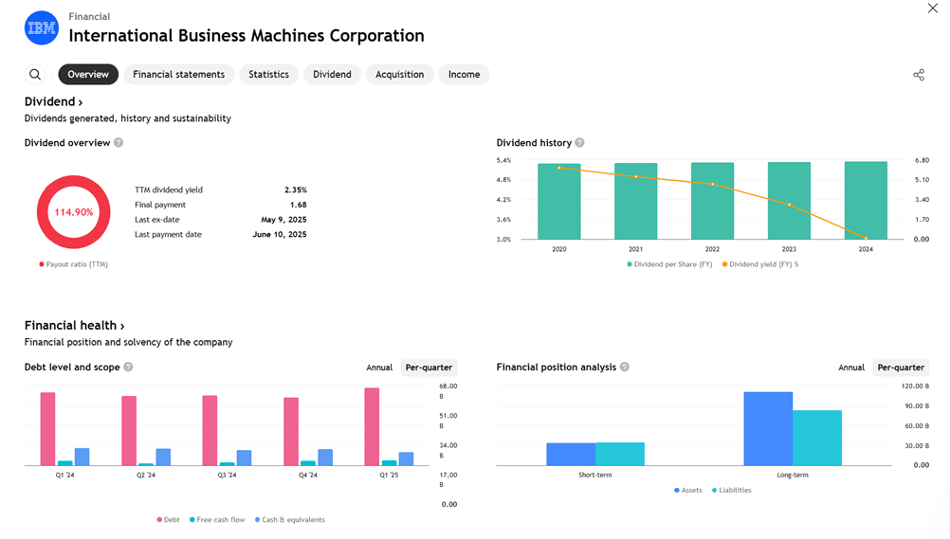Screen dimensions: 950x539
Task: Click the Q4 '24 debt bar
Action: click(291, 432)
